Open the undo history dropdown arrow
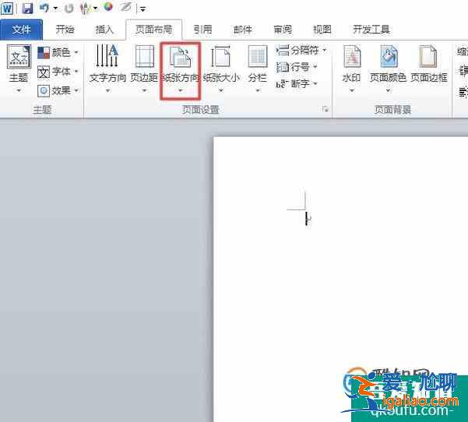This screenshot has height=422, width=468. click(x=55, y=9)
